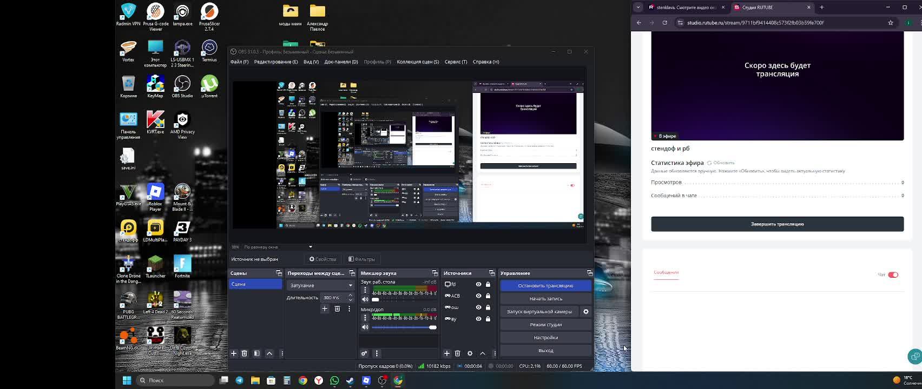Screen dimensions: 922x389
Task: Lock toggle for the ACB source
Action: (488, 296)
